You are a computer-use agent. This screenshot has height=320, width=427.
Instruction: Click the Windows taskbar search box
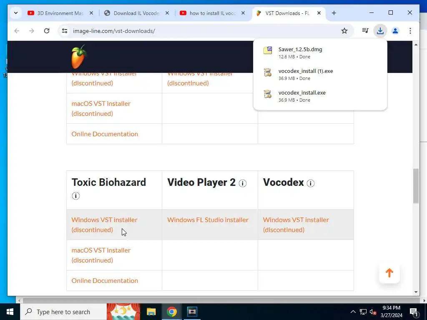63,312
